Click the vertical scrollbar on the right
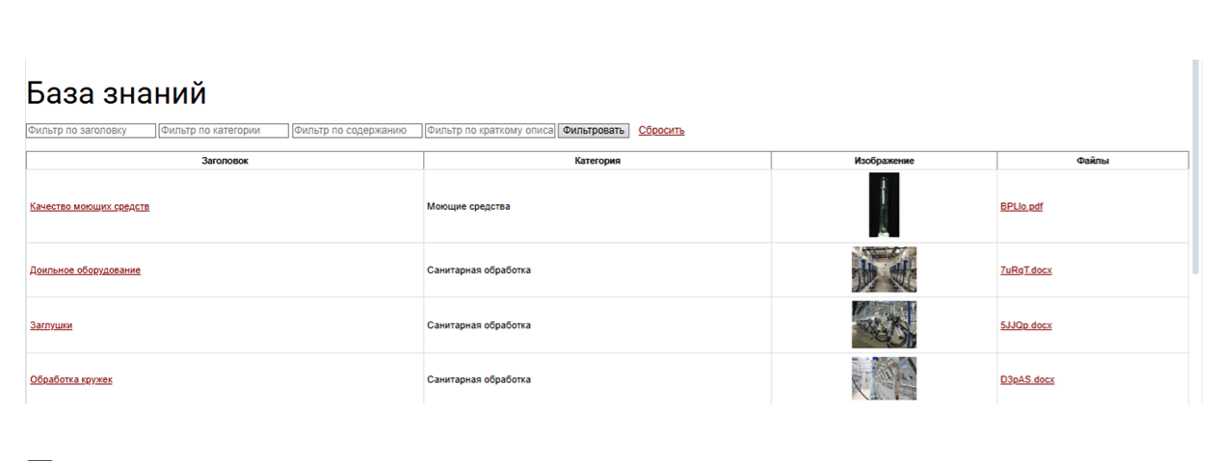Viewport: 1218px width, 461px height. 1196,166
